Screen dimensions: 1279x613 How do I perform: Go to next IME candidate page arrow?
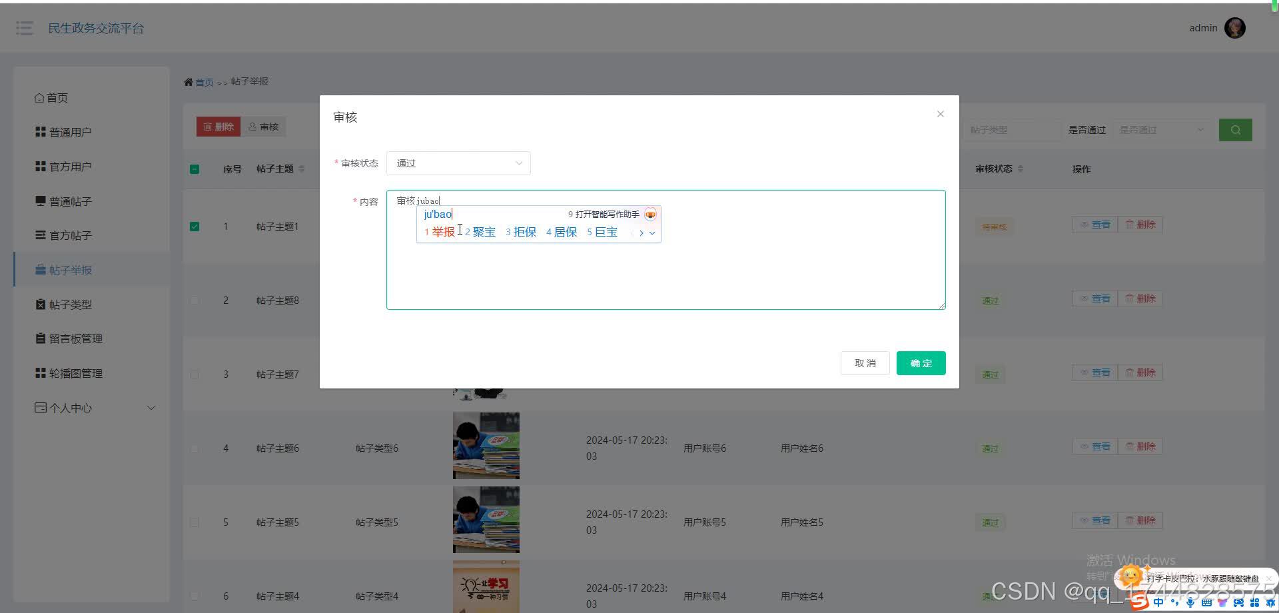coord(641,233)
